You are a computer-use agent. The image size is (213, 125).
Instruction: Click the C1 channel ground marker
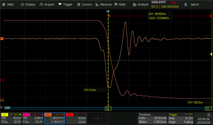(x=2, y=101)
